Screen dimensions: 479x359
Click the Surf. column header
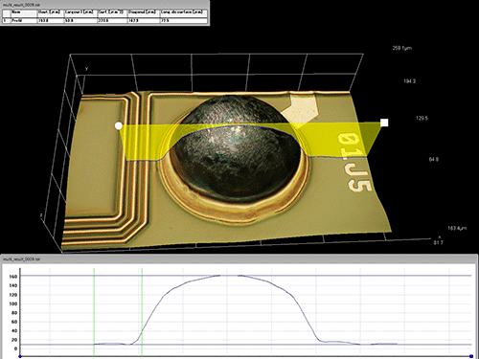pos(112,12)
